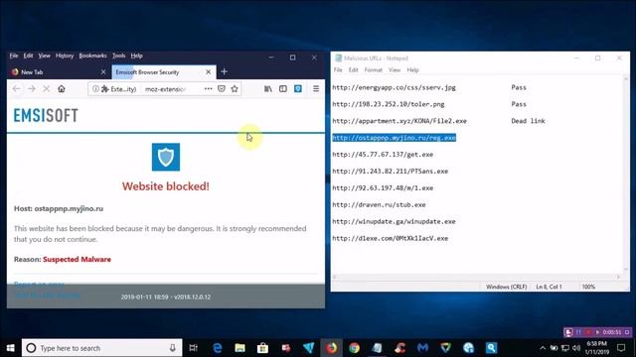Click the appartment.xyz File2.exe URL line
The image size is (636, 357).
(x=399, y=121)
